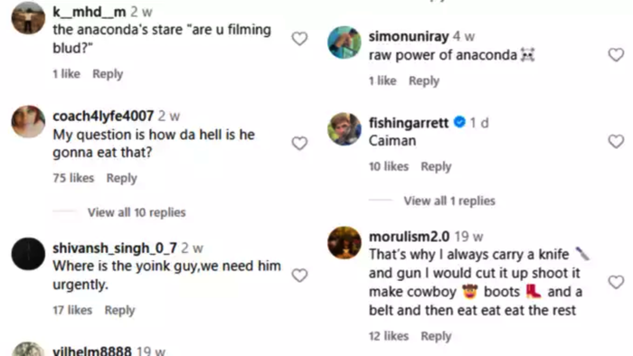
Task: Reply to simonuniray's comment
Action: [424, 81]
